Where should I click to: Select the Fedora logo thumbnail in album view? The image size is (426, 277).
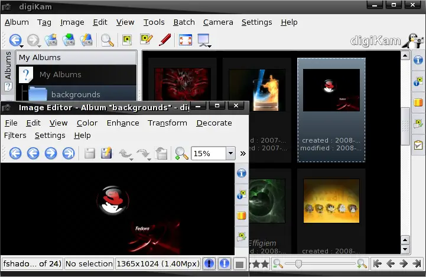click(331, 90)
